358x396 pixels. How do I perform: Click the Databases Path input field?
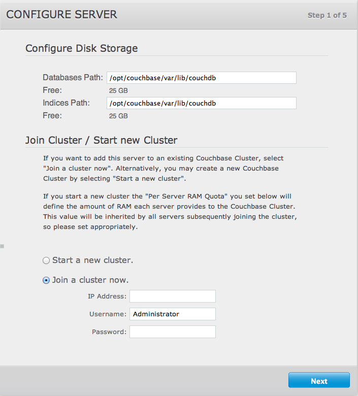tap(202, 78)
